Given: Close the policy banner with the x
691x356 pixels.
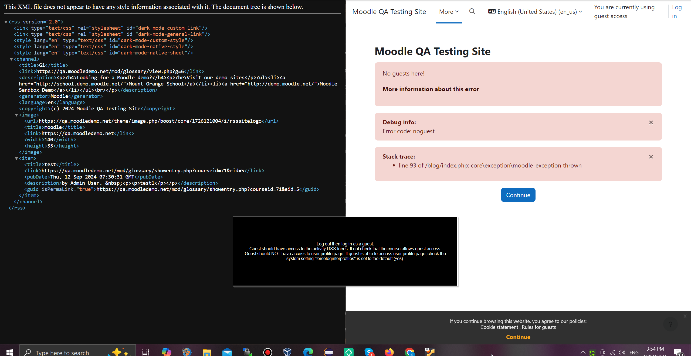Looking at the screenshot, I should (685, 316).
